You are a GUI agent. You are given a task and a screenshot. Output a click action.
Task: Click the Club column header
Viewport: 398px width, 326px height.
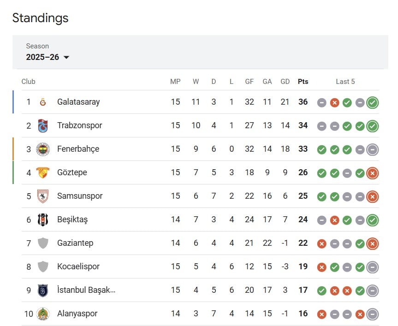tap(28, 82)
